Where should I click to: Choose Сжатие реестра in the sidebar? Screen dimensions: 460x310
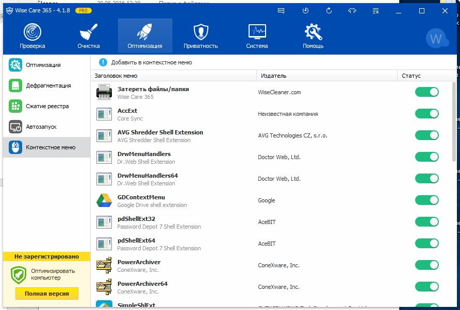(47, 106)
